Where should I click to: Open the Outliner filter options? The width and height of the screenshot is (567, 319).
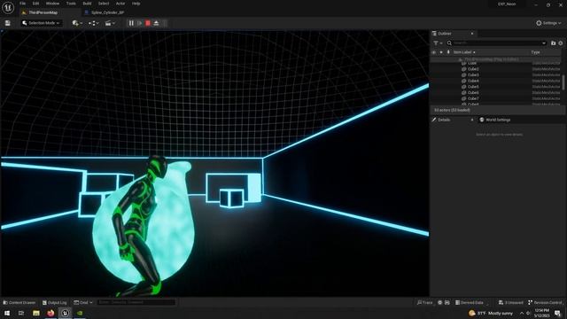click(438, 43)
